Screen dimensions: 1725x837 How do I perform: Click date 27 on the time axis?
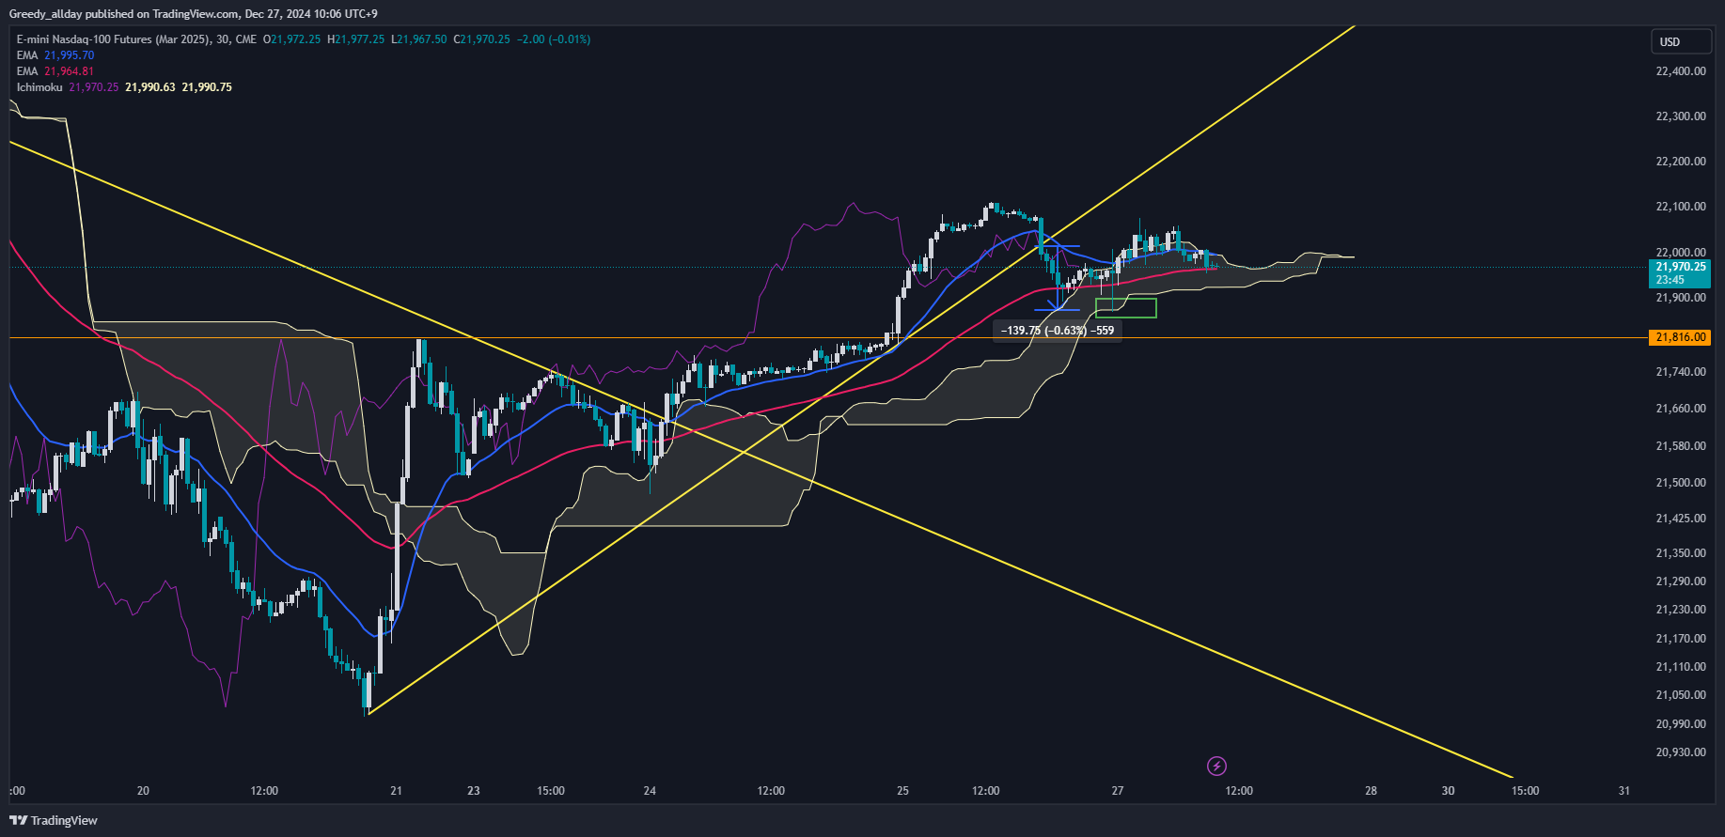click(1118, 791)
